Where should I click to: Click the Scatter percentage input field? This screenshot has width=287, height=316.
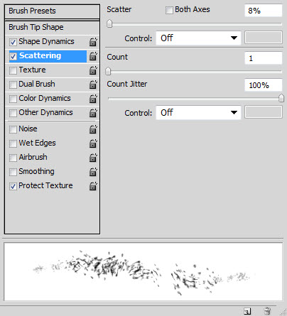pos(264,11)
